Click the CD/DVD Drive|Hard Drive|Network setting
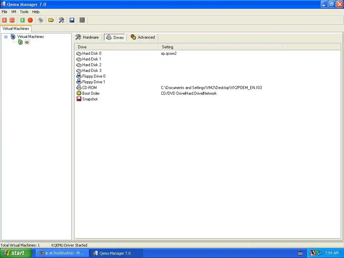The image size is (344, 258). tap(189, 93)
